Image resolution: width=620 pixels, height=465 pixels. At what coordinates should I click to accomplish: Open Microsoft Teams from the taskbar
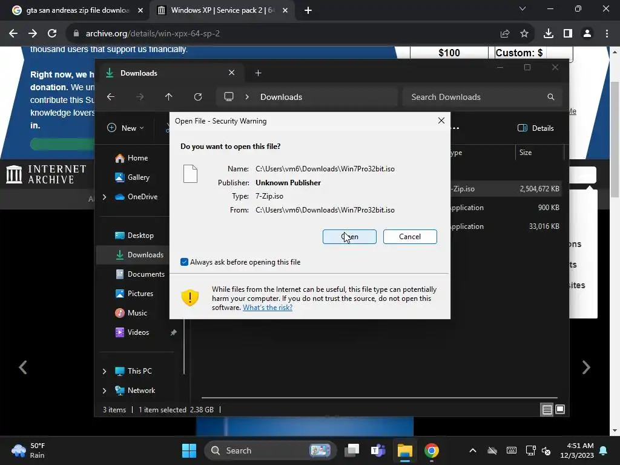(x=378, y=450)
